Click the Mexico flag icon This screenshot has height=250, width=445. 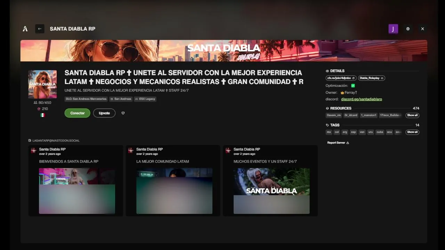pyautogui.click(x=42, y=115)
